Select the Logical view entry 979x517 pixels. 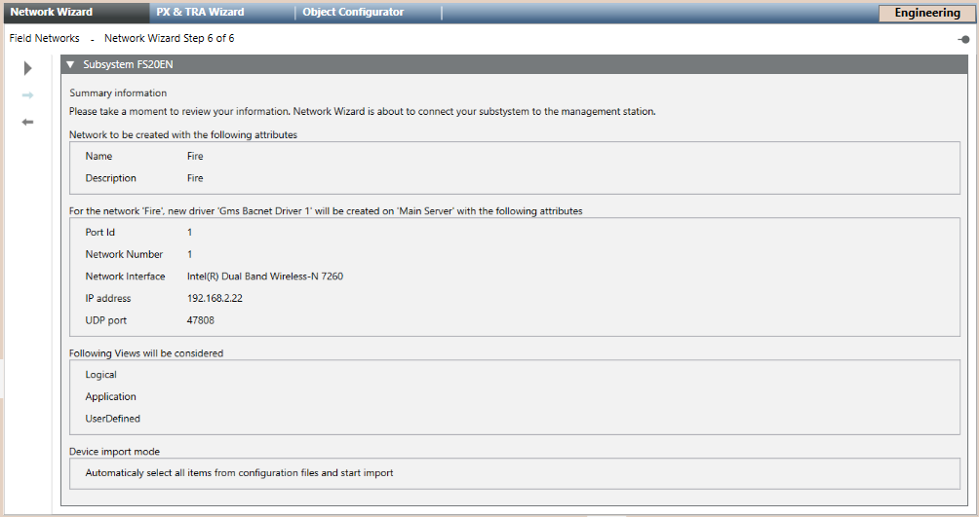click(x=101, y=375)
